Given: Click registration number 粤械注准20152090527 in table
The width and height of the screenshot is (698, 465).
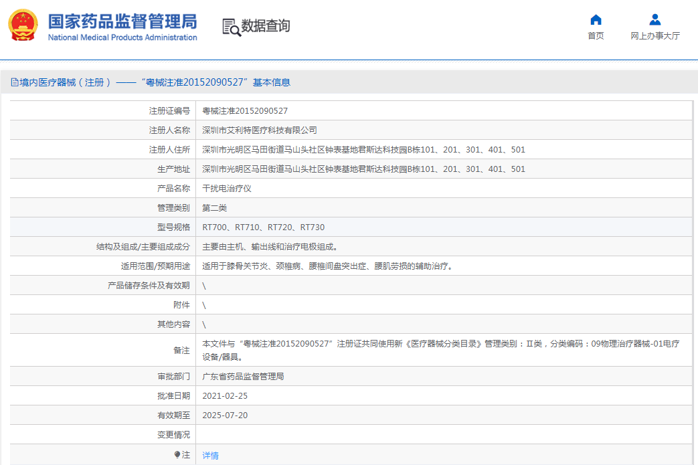Looking at the screenshot, I should click(245, 111).
